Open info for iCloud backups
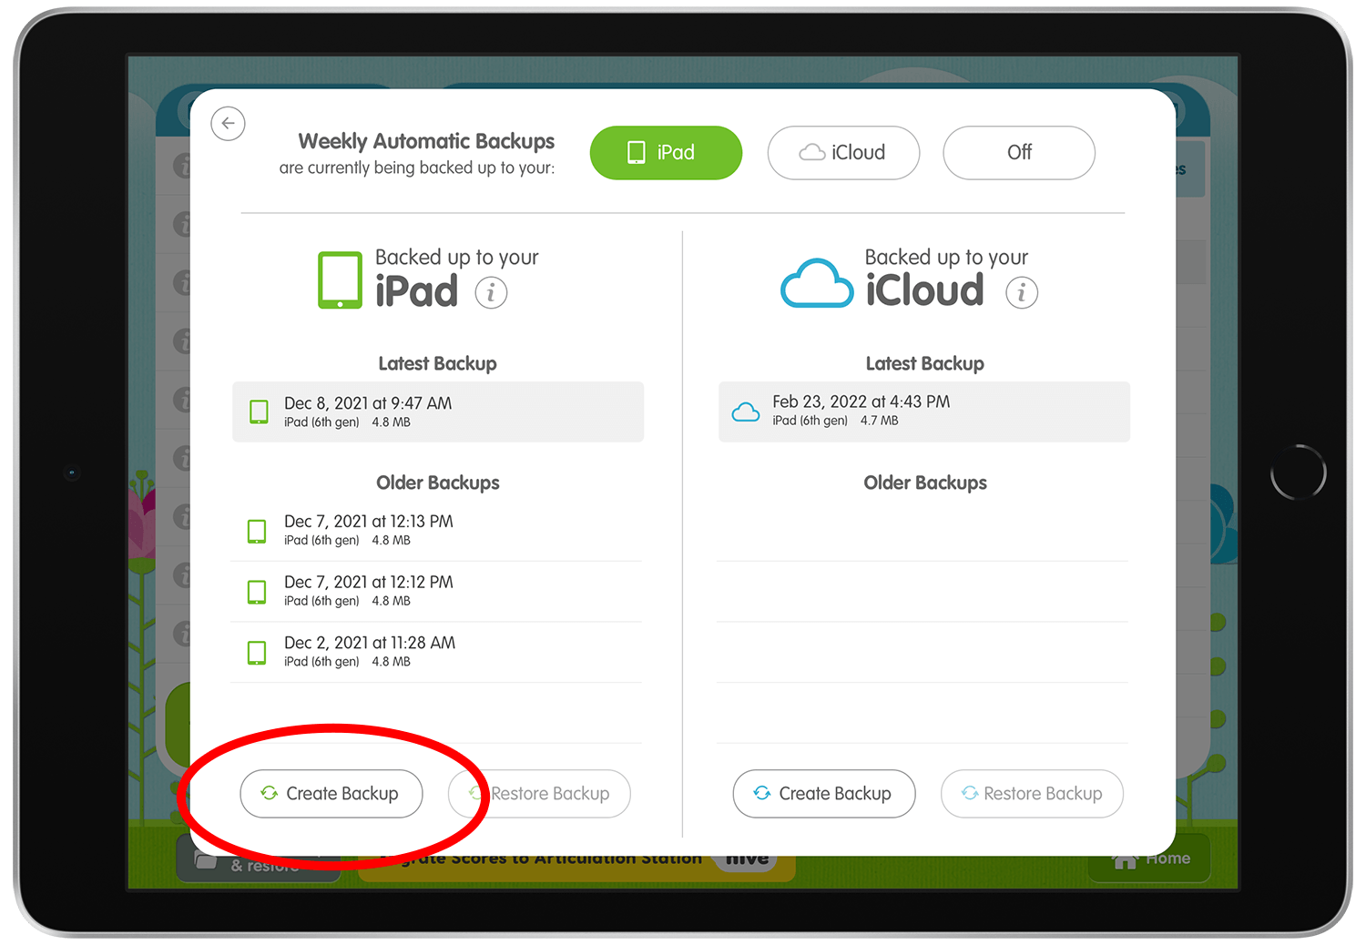The image size is (1366, 945). click(1021, 292)
